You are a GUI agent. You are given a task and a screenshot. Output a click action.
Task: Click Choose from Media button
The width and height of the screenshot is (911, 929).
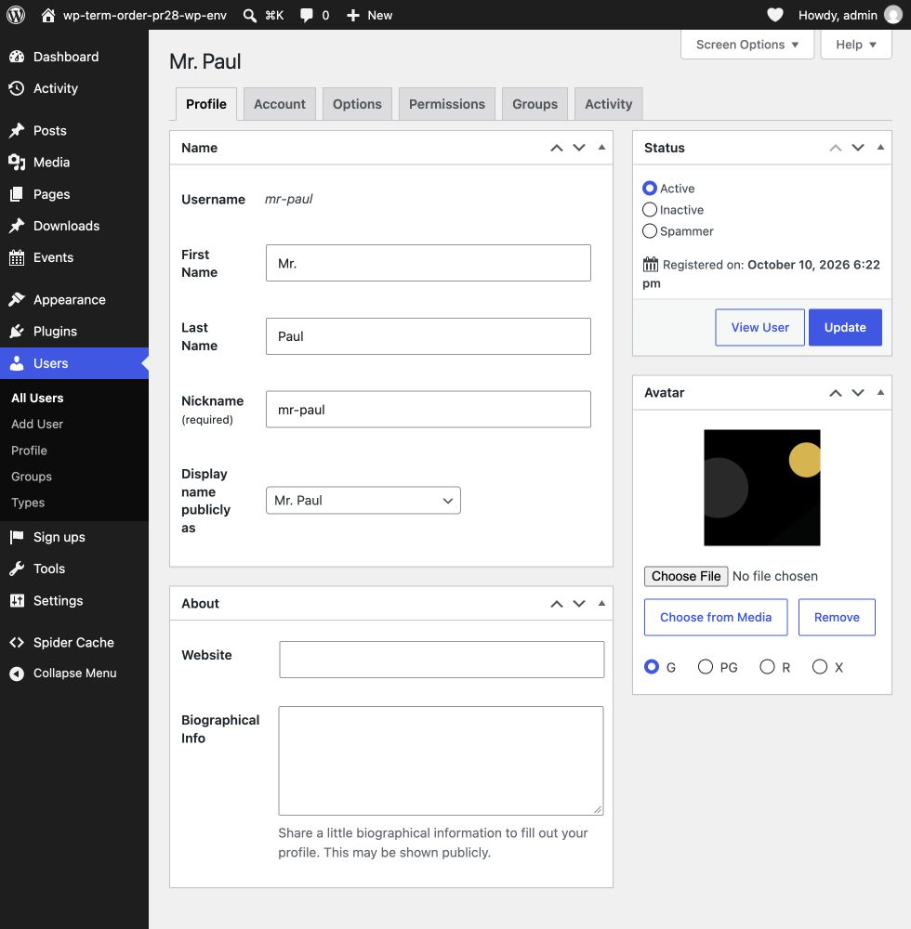(x=716, y=618)
